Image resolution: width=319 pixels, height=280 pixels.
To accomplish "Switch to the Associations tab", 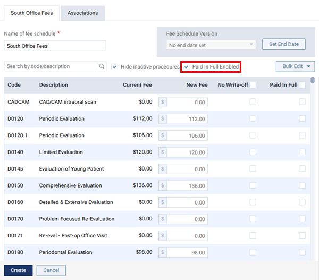I will (x=82, y=13).
